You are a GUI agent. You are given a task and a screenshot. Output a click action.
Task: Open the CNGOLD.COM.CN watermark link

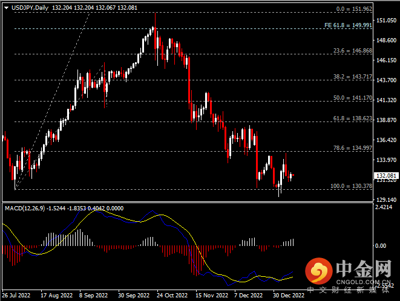click(x=363, y=281)
